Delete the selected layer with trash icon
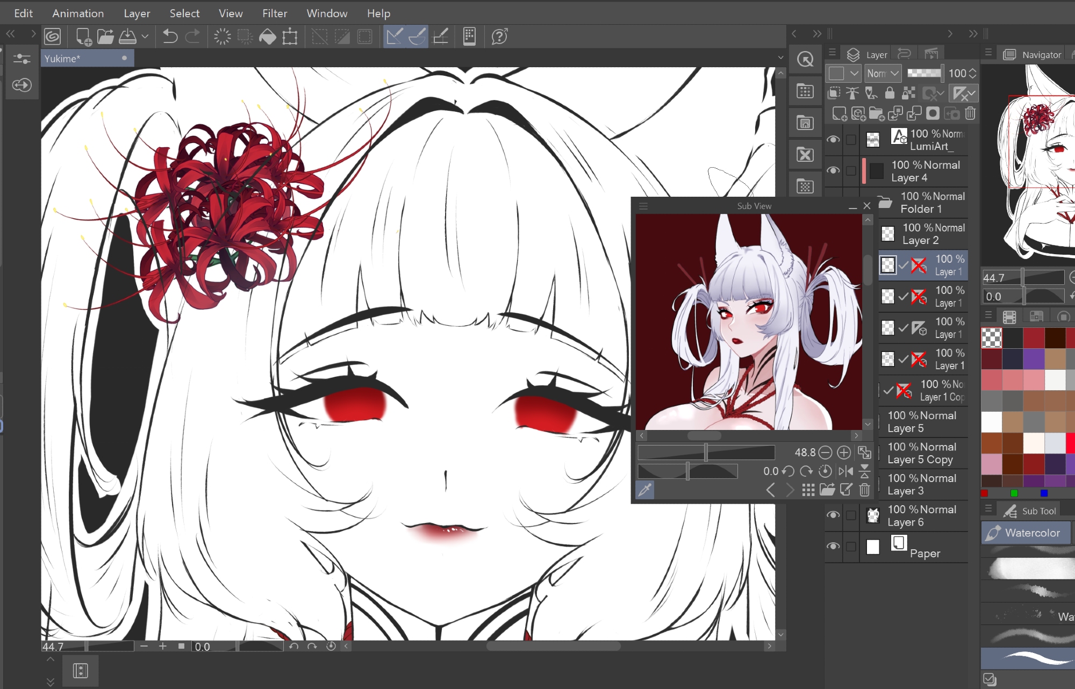Viewport: 1075px width, 689px height. (x=970, y=113)
